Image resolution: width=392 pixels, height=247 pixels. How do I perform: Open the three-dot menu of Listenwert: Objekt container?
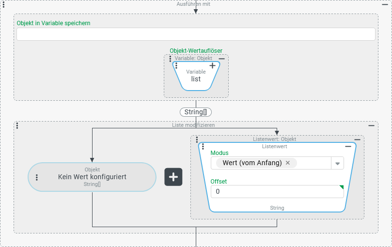pyautogui.click(x=197, y=139)
